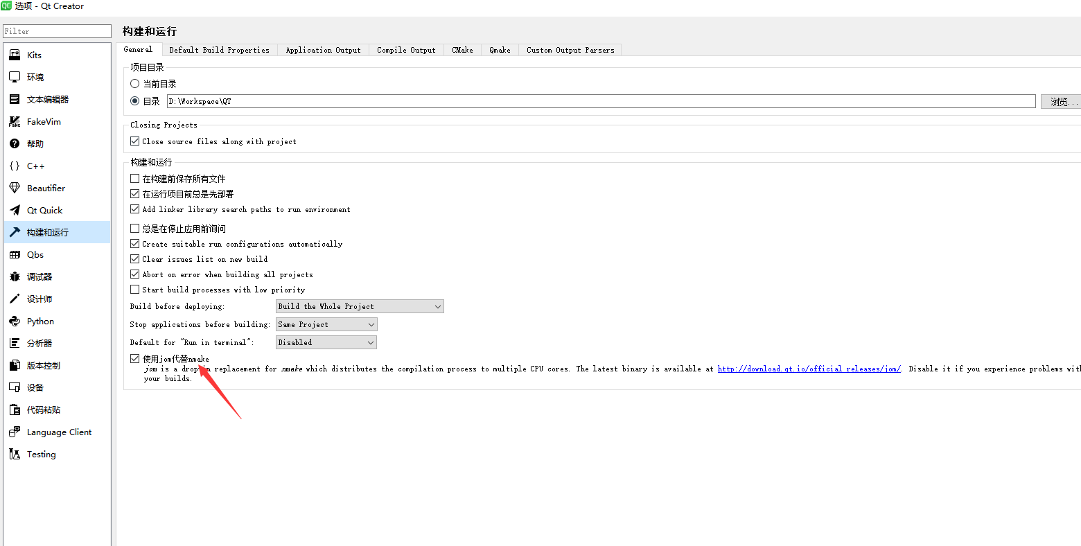Open the Python settings icon
Image resolution: width=1081 pixels, height=546 pixels.
[15, 321]
